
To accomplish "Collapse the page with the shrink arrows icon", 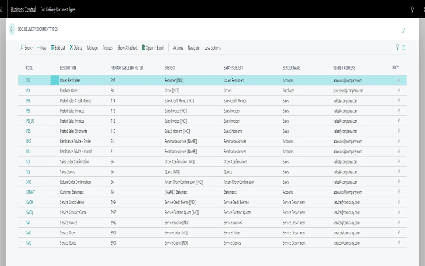I will 403,30.
